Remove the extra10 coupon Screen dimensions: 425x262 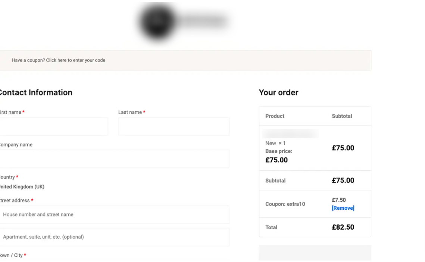[x=343, y=208]
